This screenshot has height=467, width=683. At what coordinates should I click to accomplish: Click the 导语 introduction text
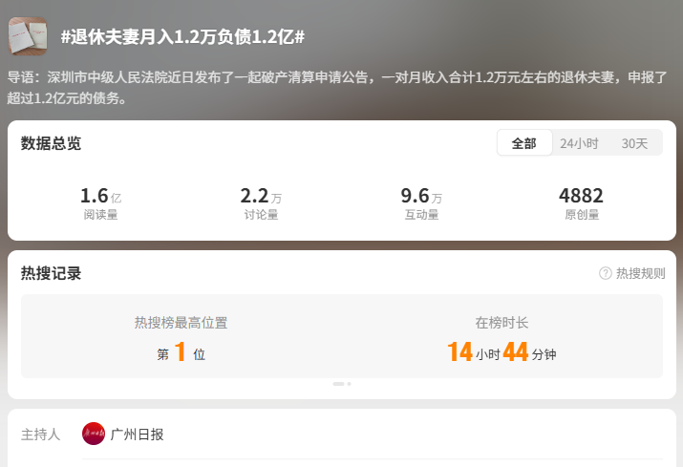click(337, 88)
